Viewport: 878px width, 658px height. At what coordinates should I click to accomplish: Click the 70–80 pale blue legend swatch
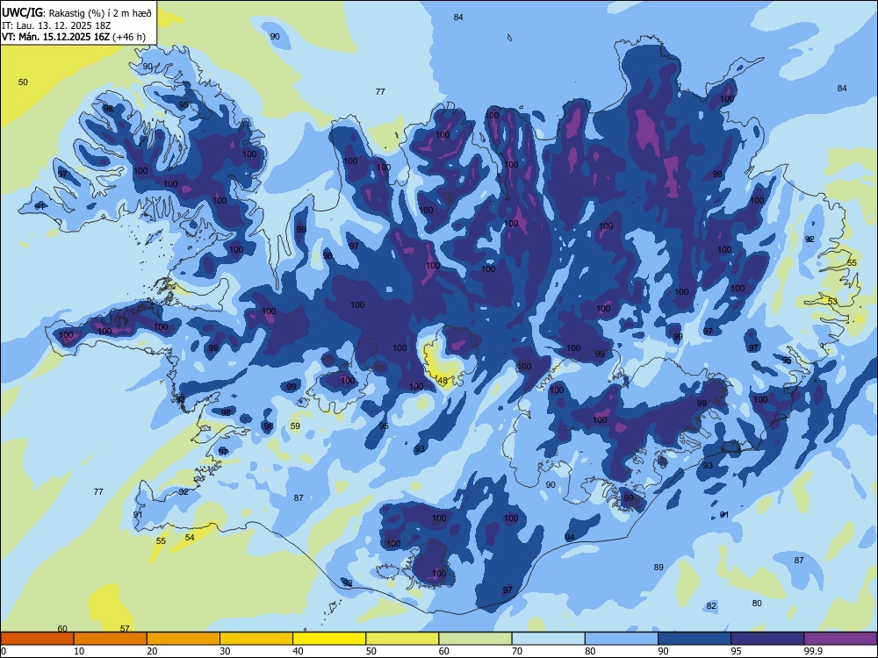click(x=548, y=639)
